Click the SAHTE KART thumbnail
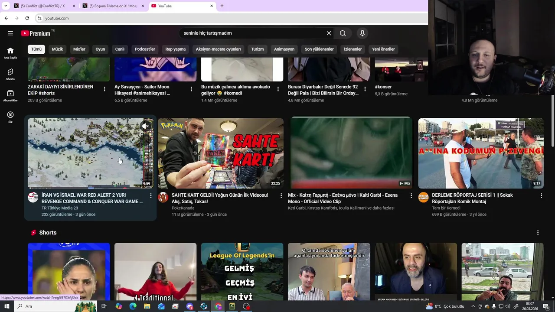The width and height of the screenshot is (555, 312). pyautogui.click(x=221, y=153)
